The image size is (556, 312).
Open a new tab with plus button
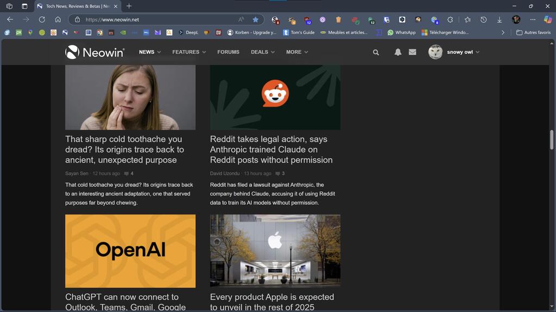pos(129,6)
